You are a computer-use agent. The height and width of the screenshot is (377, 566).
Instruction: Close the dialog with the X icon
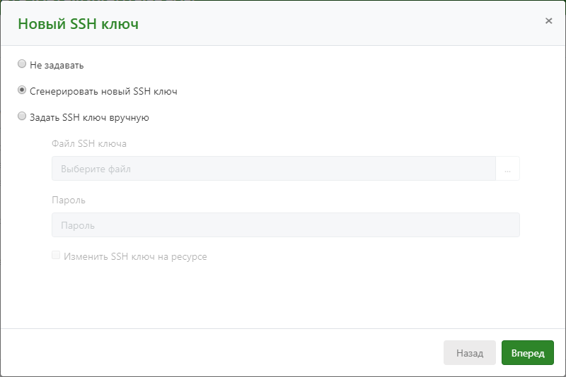tap(548, 21)
